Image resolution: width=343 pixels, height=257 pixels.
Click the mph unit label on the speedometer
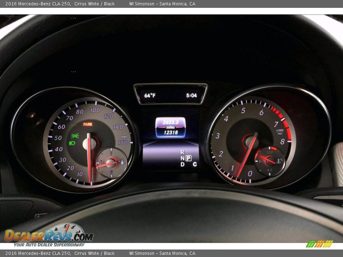coord(124,137)
